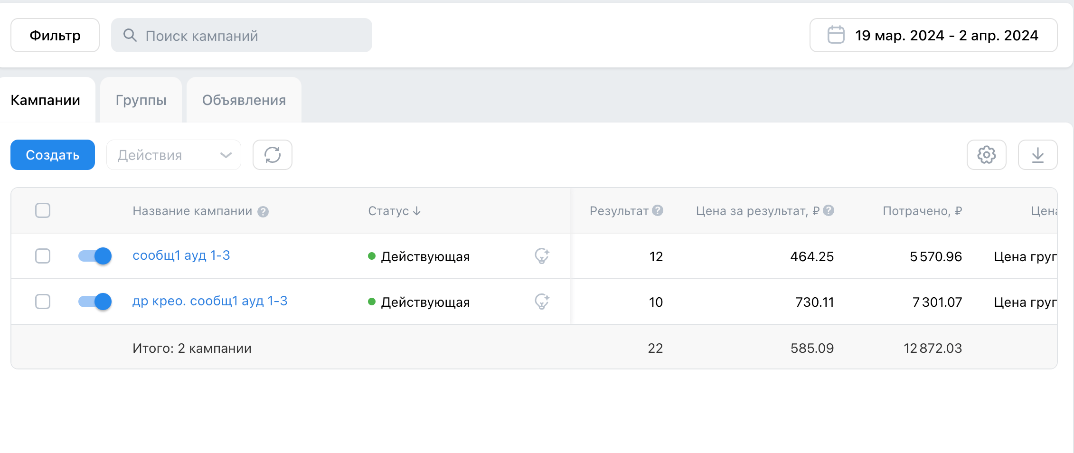Click the download report icon
The width and height of the screenshot is (1074, 453).
point(1038,155)
